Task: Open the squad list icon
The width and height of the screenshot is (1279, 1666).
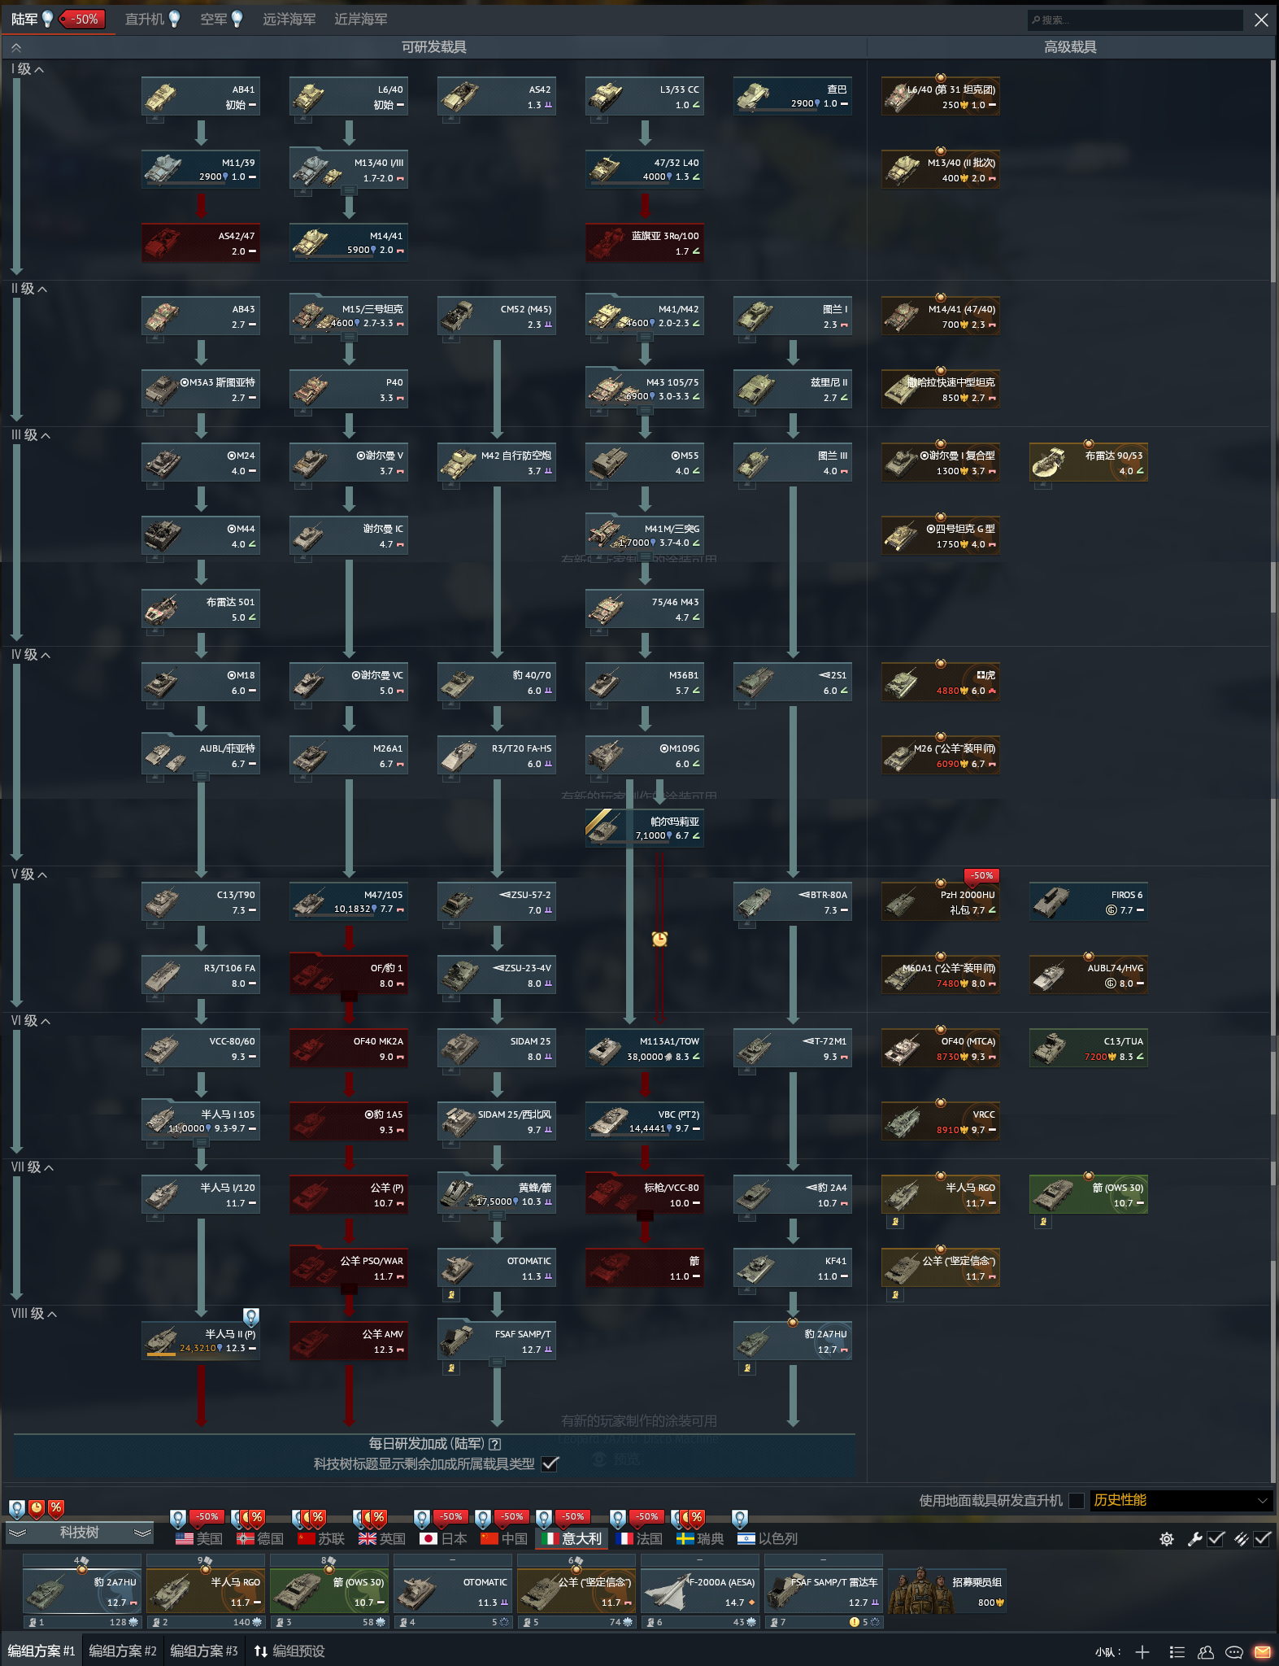Action: coord(1177,1652)
